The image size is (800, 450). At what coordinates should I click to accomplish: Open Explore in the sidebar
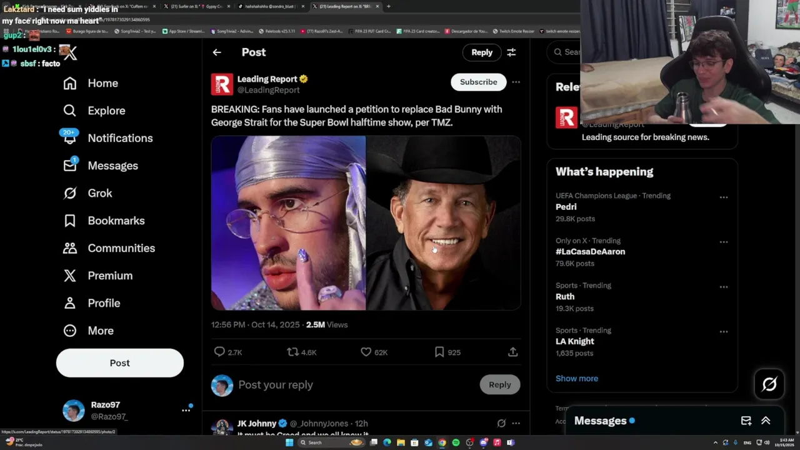coord(94,111)
